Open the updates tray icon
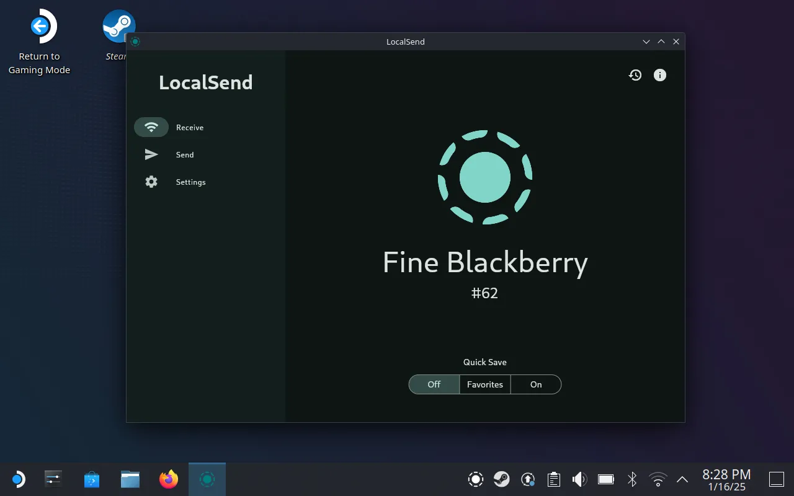 tap(528, 479)
